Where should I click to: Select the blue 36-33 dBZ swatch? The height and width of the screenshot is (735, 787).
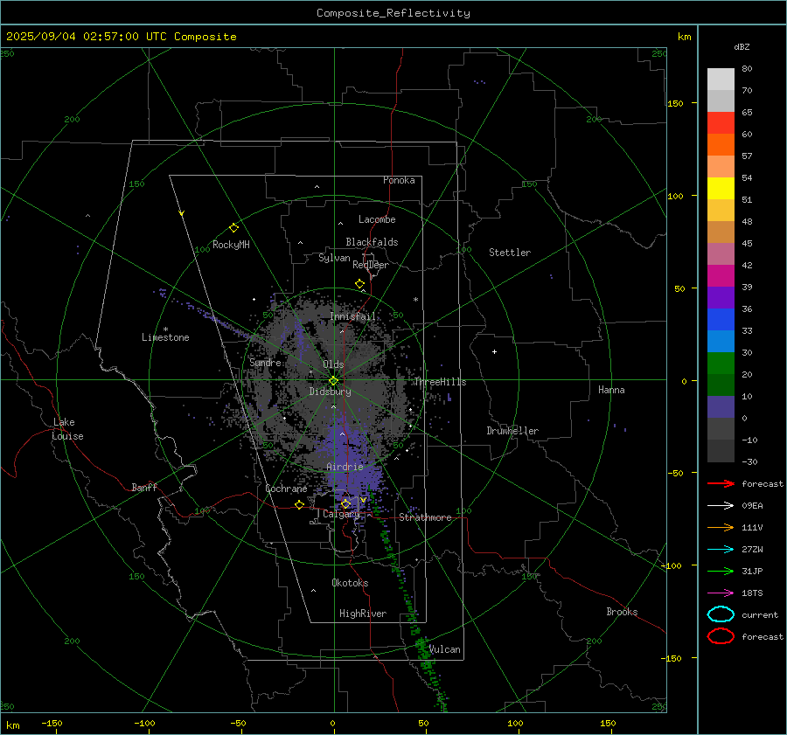click(721, 320)
